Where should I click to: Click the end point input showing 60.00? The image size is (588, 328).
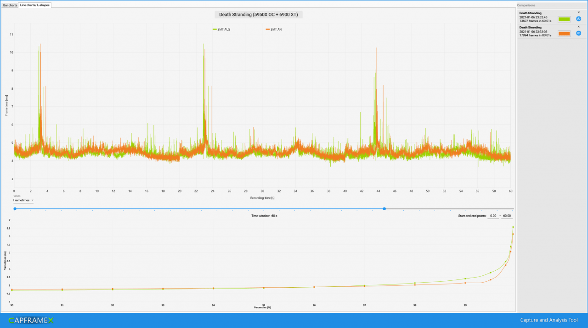[x=507, y=216]
